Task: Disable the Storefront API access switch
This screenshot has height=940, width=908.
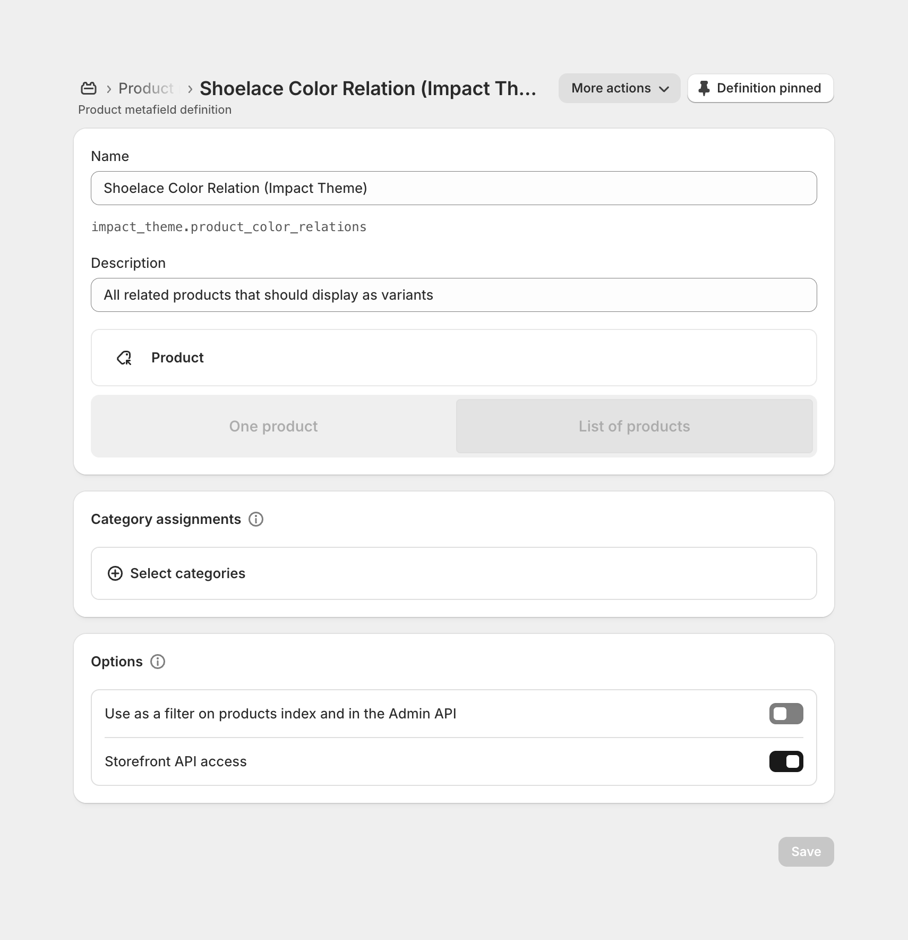Action: tap(786, 761)
